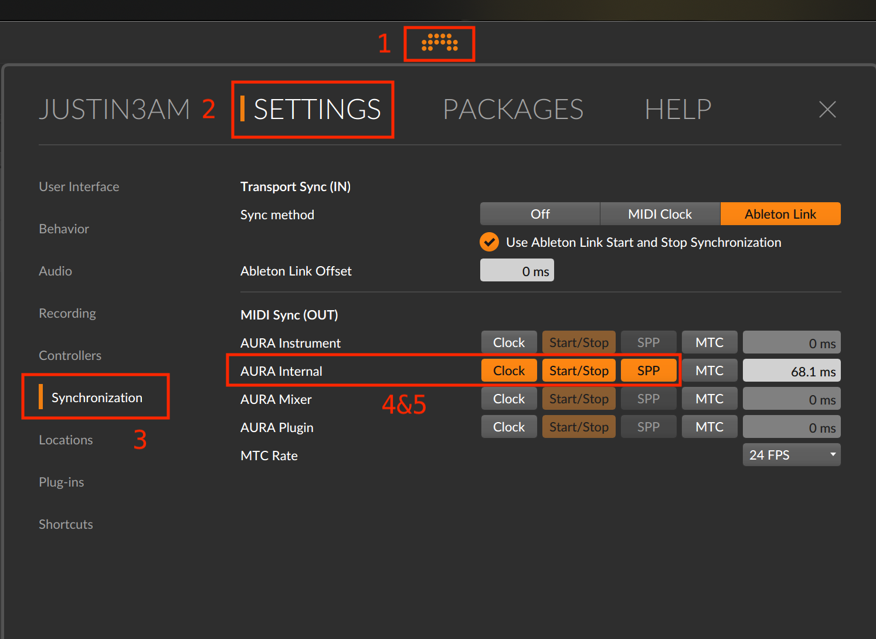
Task: Open Locations settings
Action: point(66,440)
